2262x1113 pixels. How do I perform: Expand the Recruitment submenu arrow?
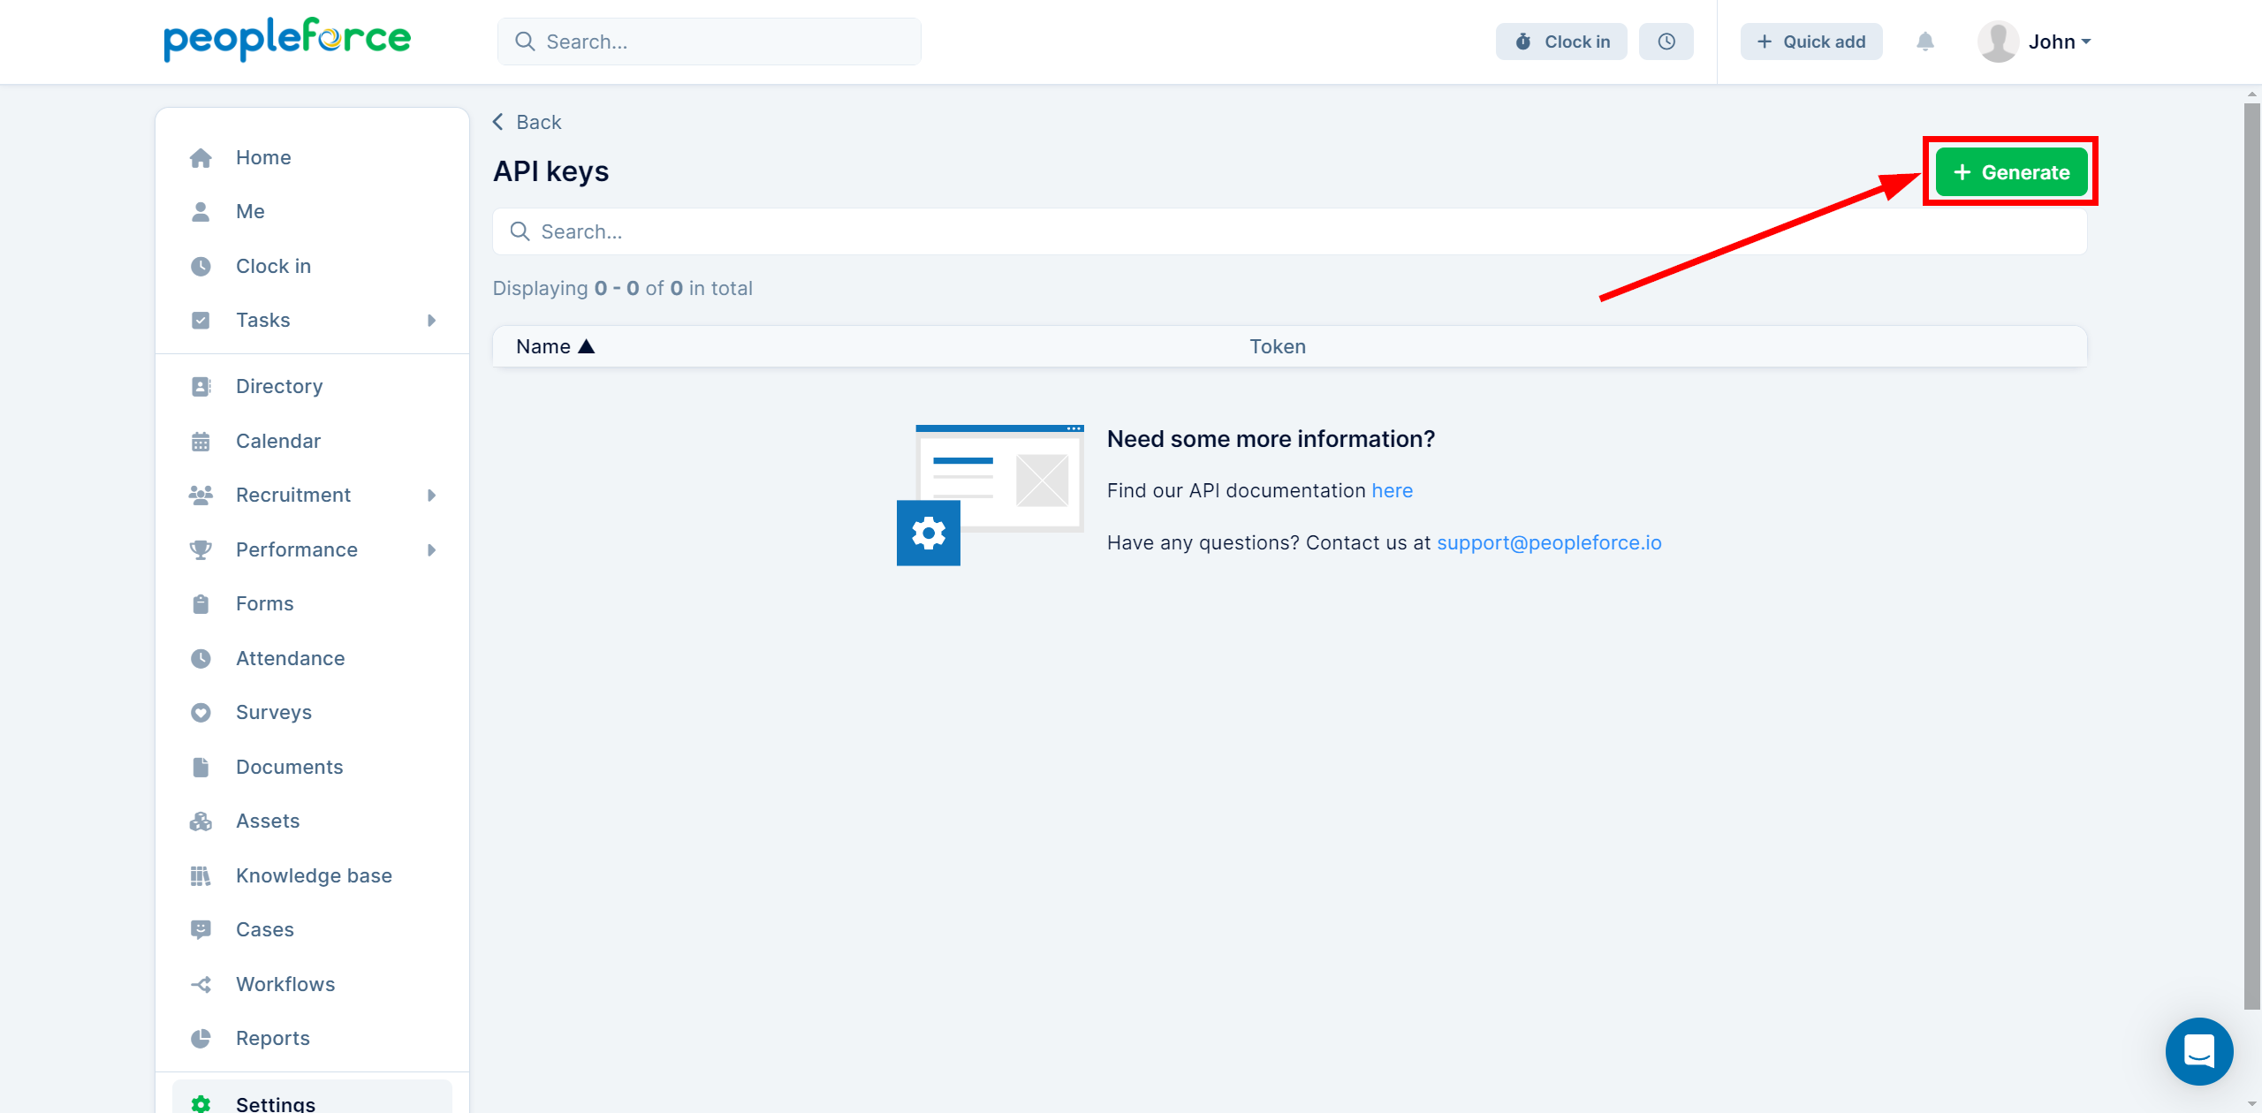coord(432,496)
